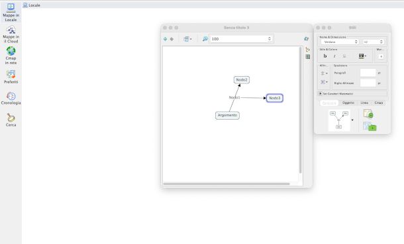
Task: Select the Nodo1 linking phrase
Action: (234, 97)
